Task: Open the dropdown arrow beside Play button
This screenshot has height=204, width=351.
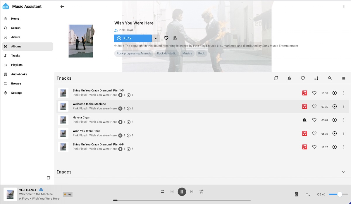Action: coord(156,38)
